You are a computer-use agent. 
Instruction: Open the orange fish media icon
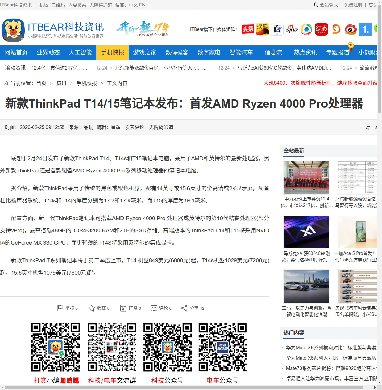(336, 29)
